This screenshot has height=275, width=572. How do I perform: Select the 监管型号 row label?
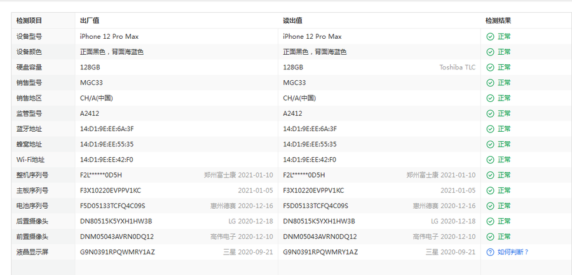(29, 113)
